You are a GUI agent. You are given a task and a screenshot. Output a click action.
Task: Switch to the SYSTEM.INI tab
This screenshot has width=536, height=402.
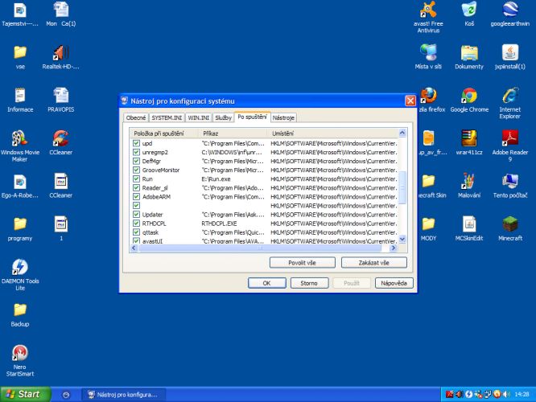coord(167,117)
